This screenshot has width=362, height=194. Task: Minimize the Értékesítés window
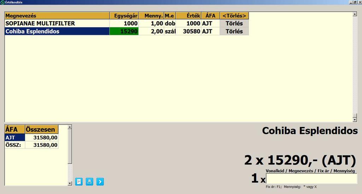[351, 2]
